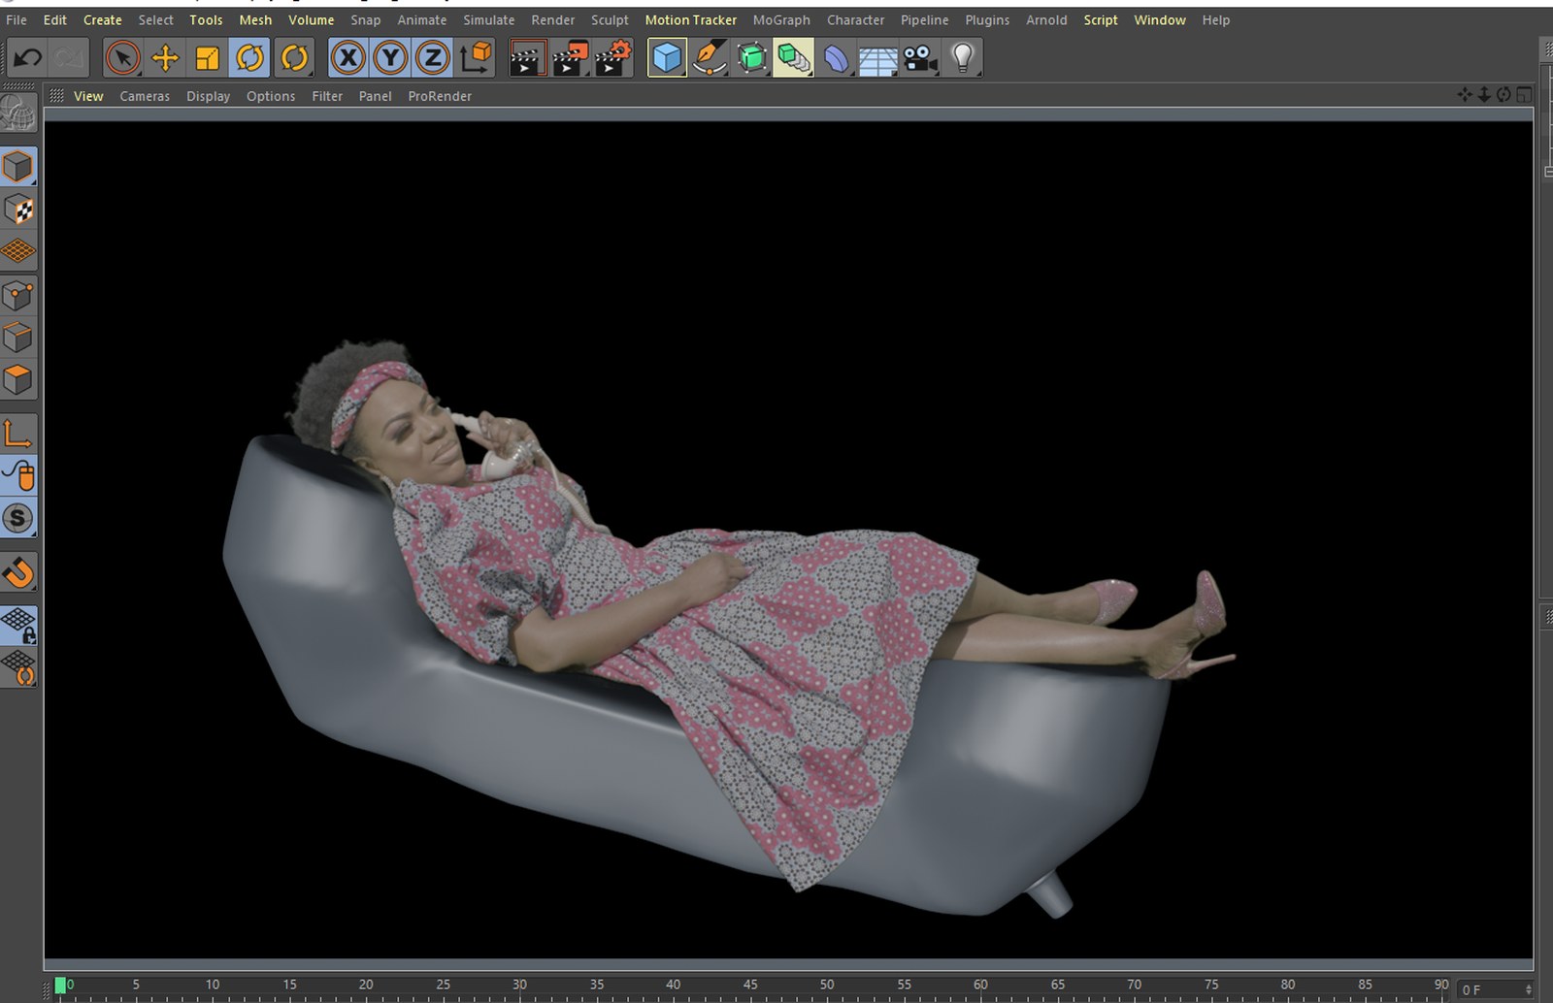The height and width of the screenshot is (1003, 1553).
Task: Open the Motion Tracker menu
Action: point(691,19)
